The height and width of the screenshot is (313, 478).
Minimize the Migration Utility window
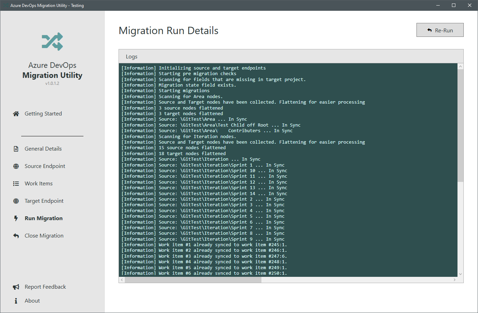pos(438,5)
